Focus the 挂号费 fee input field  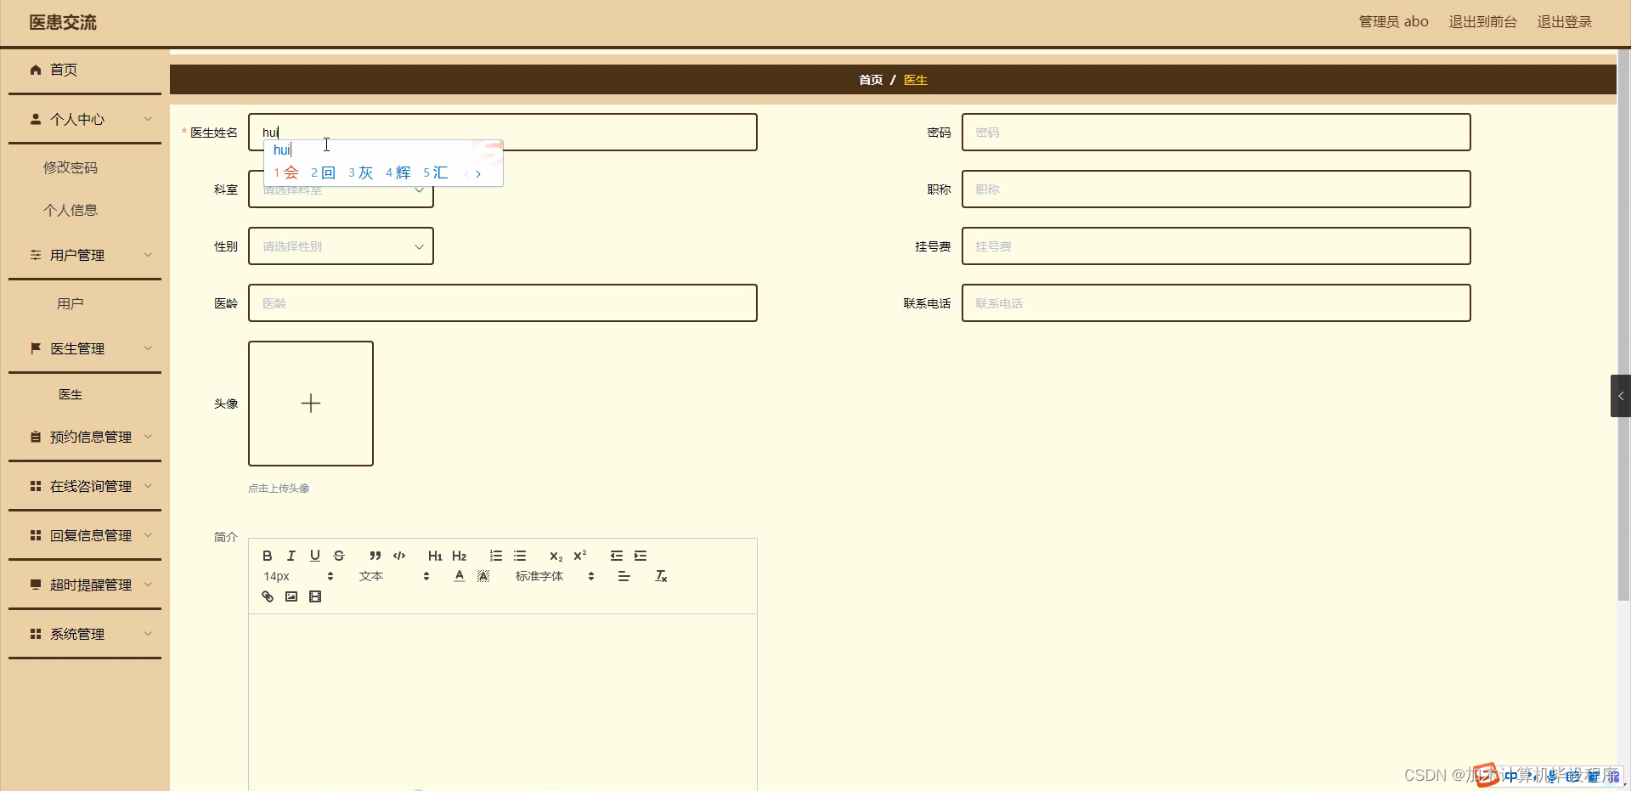1216,246
